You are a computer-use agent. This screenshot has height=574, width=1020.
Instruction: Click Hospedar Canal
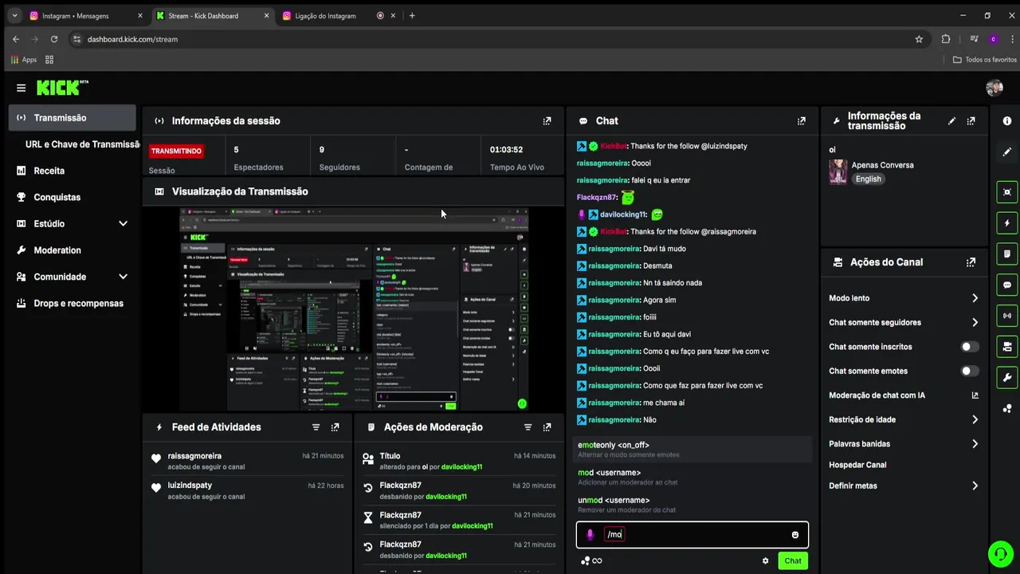tap(857, 465)
